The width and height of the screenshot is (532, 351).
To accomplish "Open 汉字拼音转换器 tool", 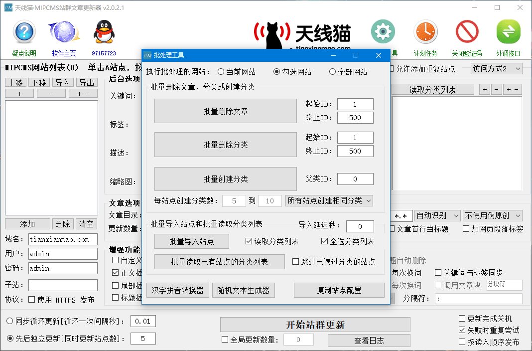I will pos(178,290).
